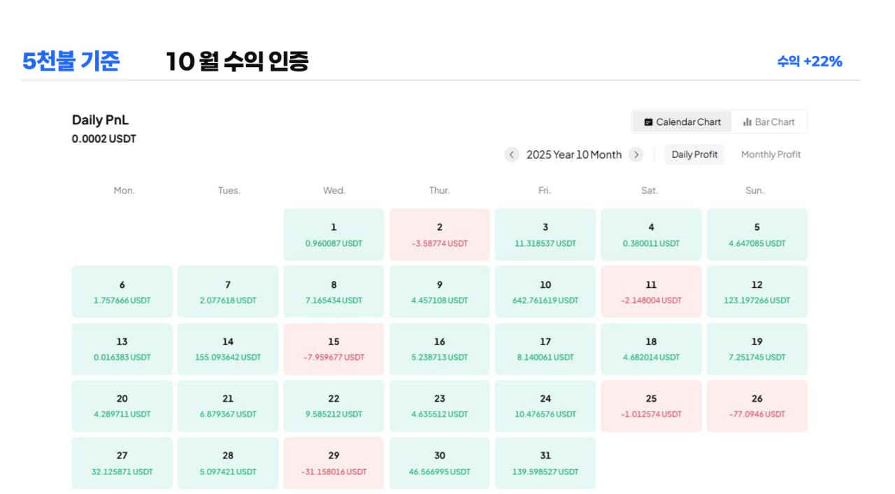Click day 27 with 32.125871 USDT
The width and height of the screenshot is (895, 494).
tap(122, 463)
